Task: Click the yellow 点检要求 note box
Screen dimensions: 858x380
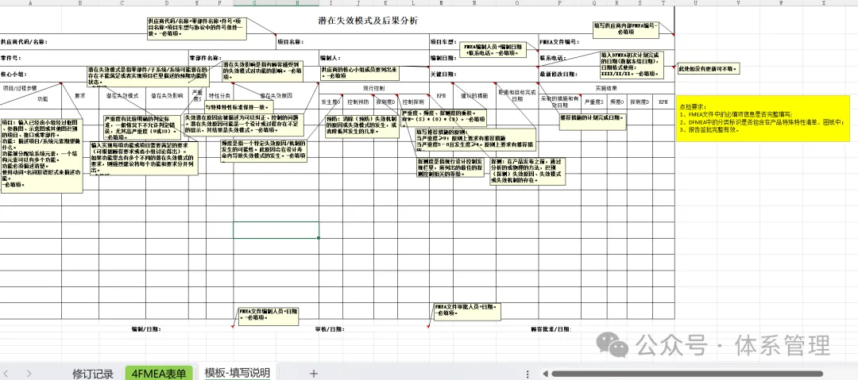Action: [x=763, y=118]
